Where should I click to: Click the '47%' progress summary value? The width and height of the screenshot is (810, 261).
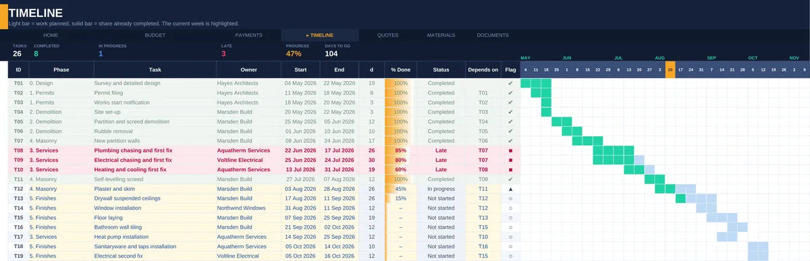coord(294,54)
